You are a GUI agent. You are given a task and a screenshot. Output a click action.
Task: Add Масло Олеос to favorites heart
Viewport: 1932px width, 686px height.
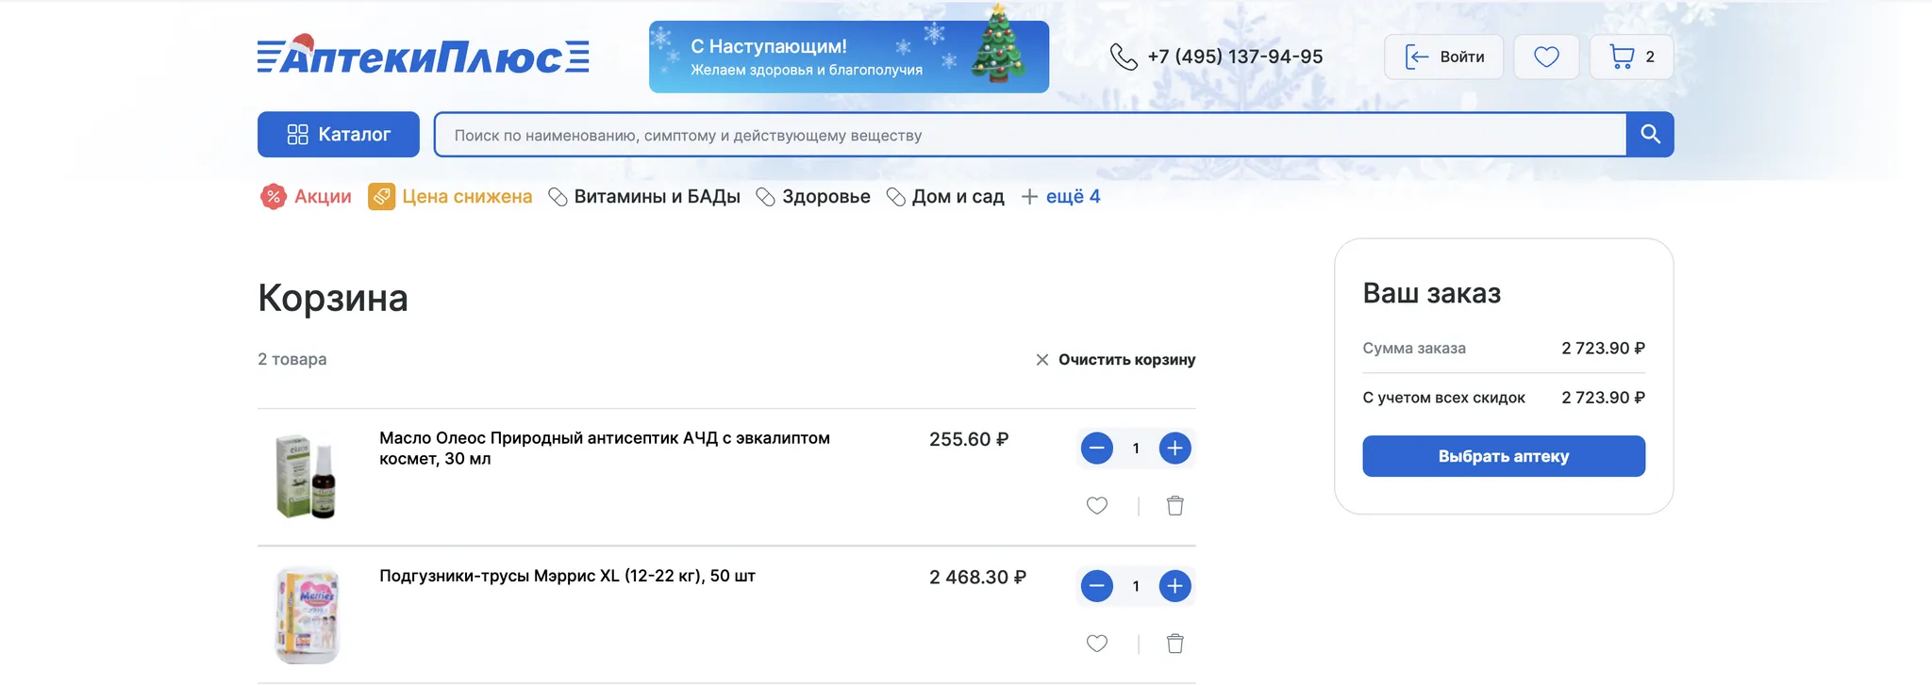(1096, 506)
